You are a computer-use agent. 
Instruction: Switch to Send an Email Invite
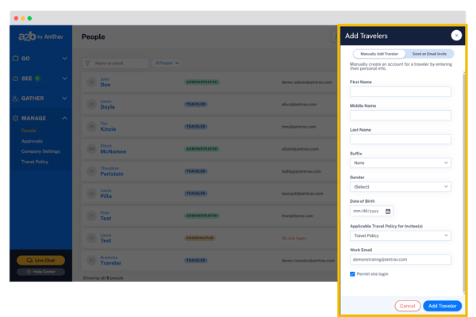428,53
